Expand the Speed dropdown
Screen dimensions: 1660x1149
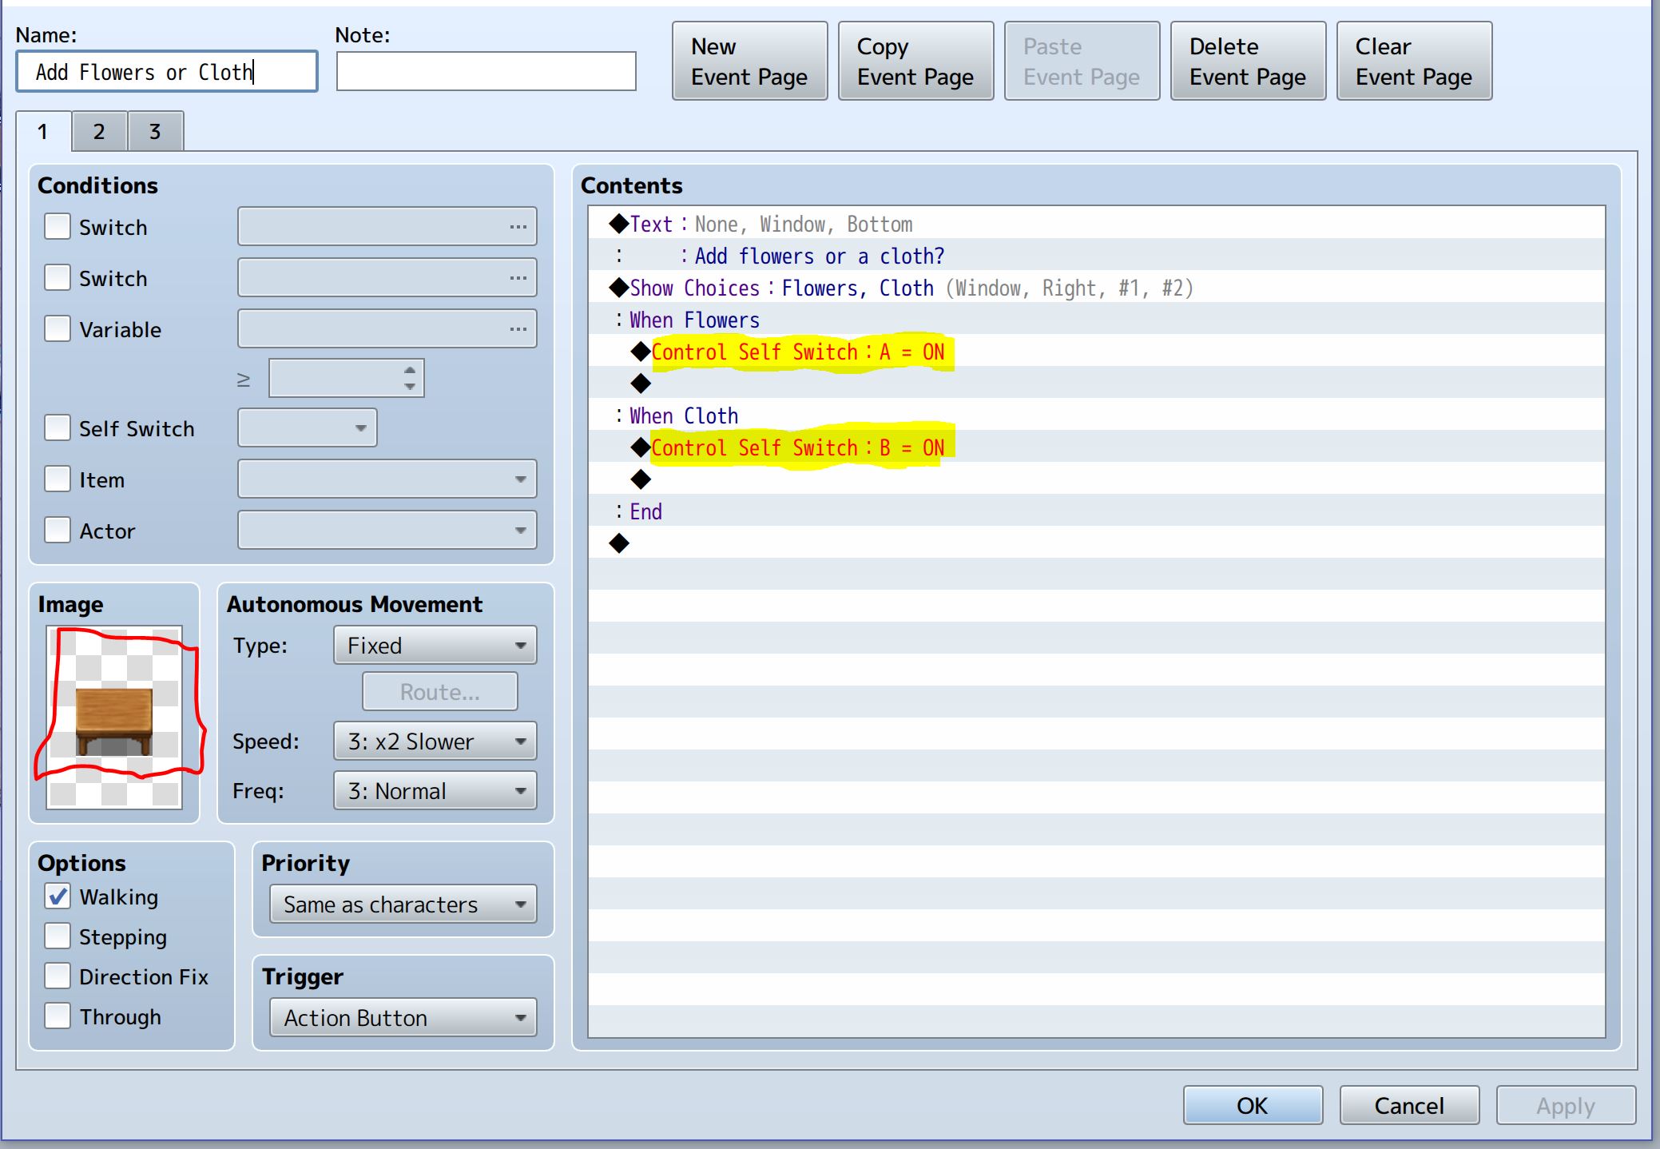(435, 741)
